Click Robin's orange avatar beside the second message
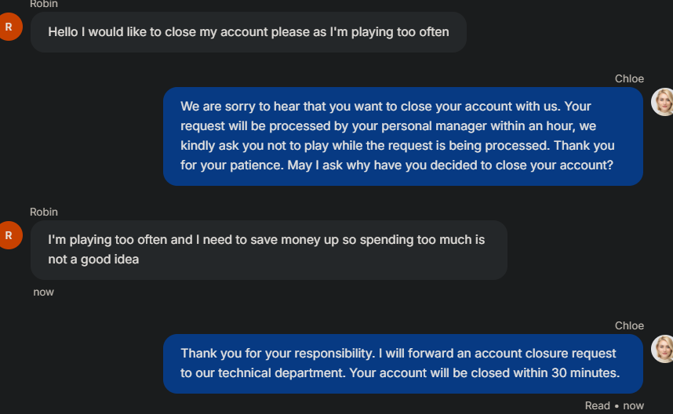Viewport: 673px width, 414px height. click(9, 234)
